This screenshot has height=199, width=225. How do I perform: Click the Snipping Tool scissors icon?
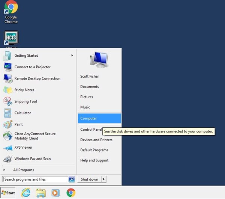8,101
